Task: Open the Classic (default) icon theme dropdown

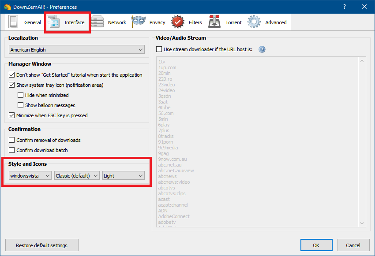Action: pyautogui.click(x=77, y=176)
